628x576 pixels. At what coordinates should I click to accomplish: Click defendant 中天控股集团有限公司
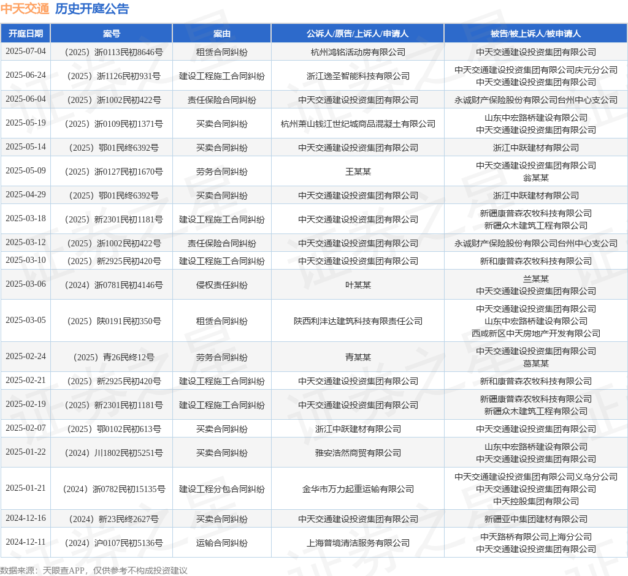(536, 501)
